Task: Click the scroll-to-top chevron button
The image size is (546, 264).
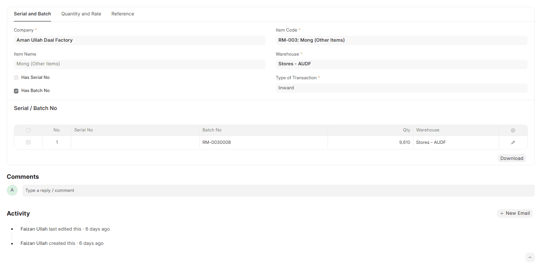Action: (530, 257)
